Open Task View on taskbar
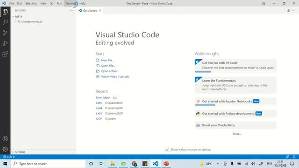This screenshot has height=168, width=299. (101, 164)
